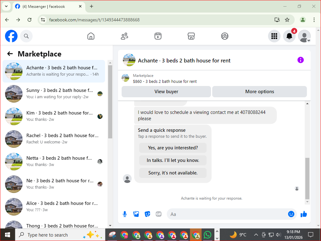This screenshot has height=241, width=321.
Task: Open the Alice conversation
Action: pyautogui.click(x=54, y=206)
